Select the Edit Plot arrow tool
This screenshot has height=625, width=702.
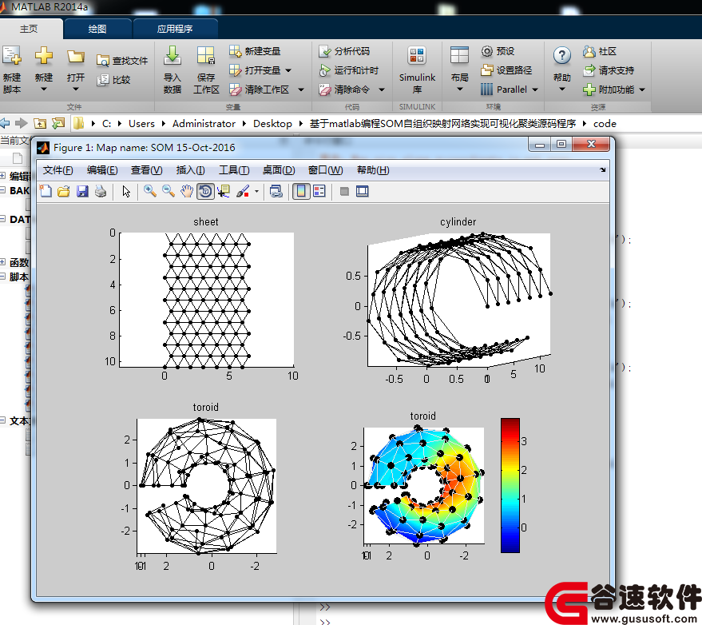tap(126, 192)
